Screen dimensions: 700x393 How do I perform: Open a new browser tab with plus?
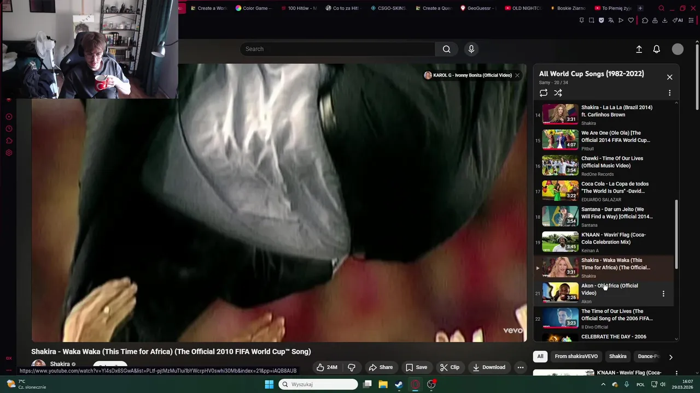[640, 8]
